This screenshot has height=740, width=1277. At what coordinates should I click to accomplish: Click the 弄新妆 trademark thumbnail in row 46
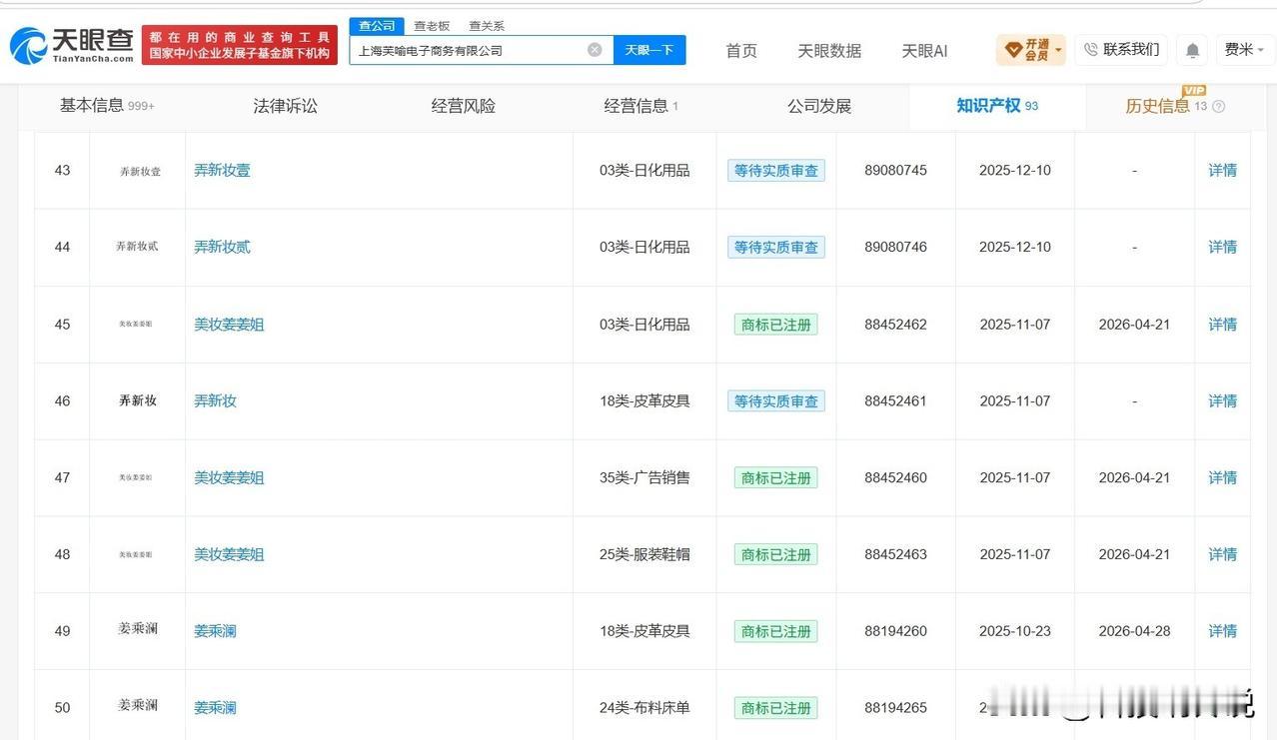[138, 401]
